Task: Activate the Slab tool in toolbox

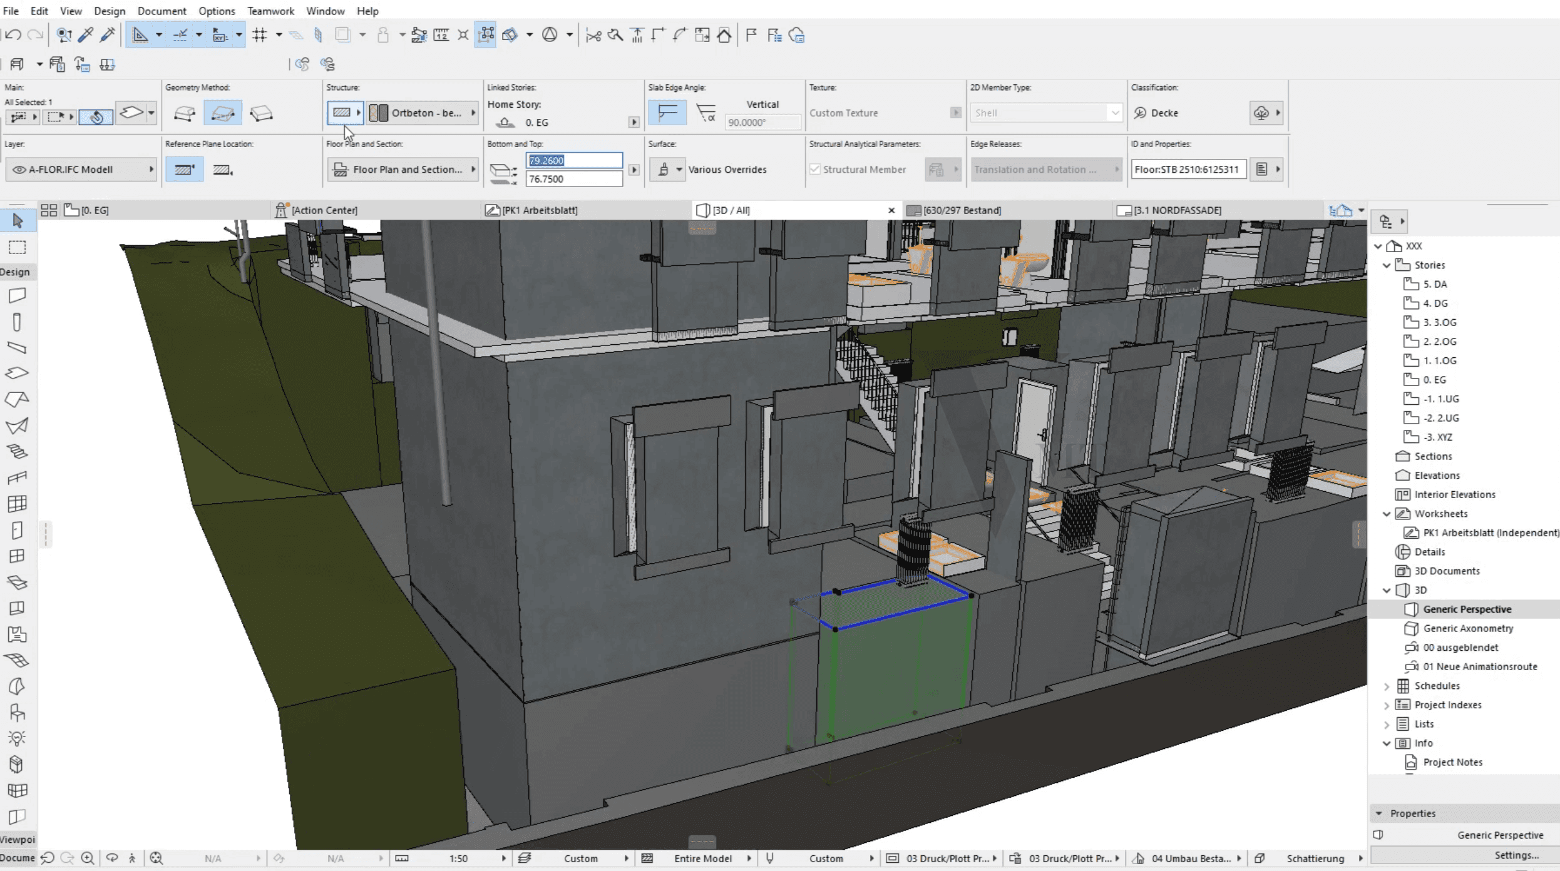Action: (18, 374)
